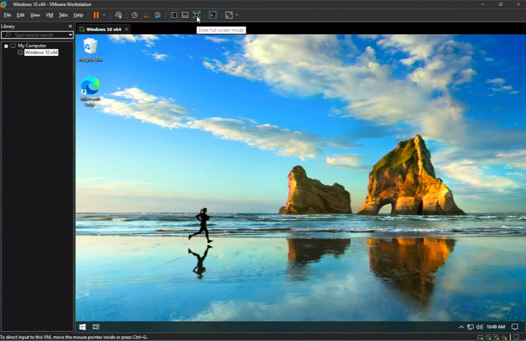
Task: Toggle the console view button
Action: 213,15
